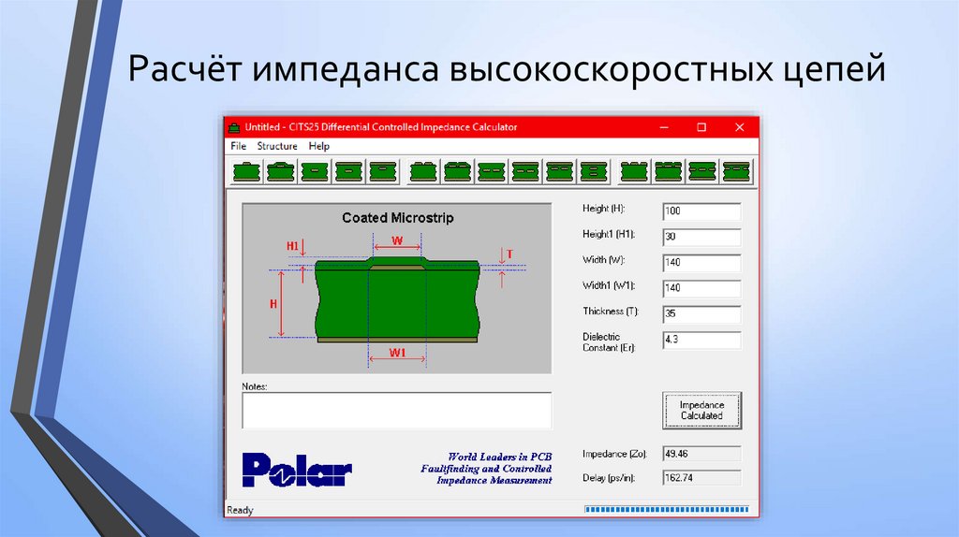Choose the Edge-Coupled Offset Stripline icon

[560, 171]
